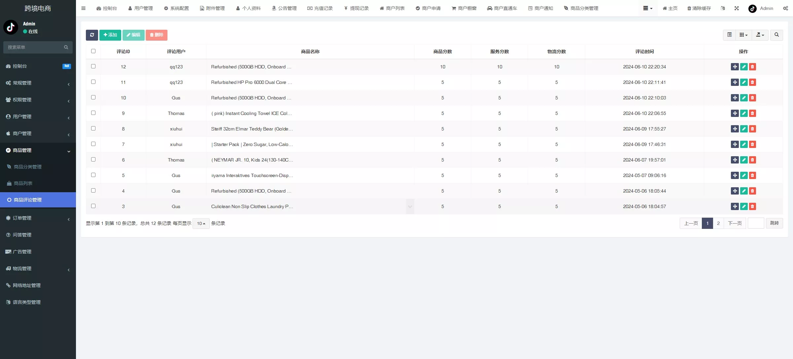
Task: Click the page jump input field
Action: [756, 223]
